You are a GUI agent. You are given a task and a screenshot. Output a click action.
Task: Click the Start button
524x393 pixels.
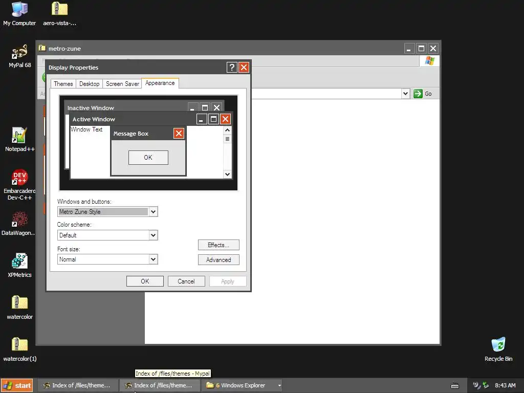point(17,385)
